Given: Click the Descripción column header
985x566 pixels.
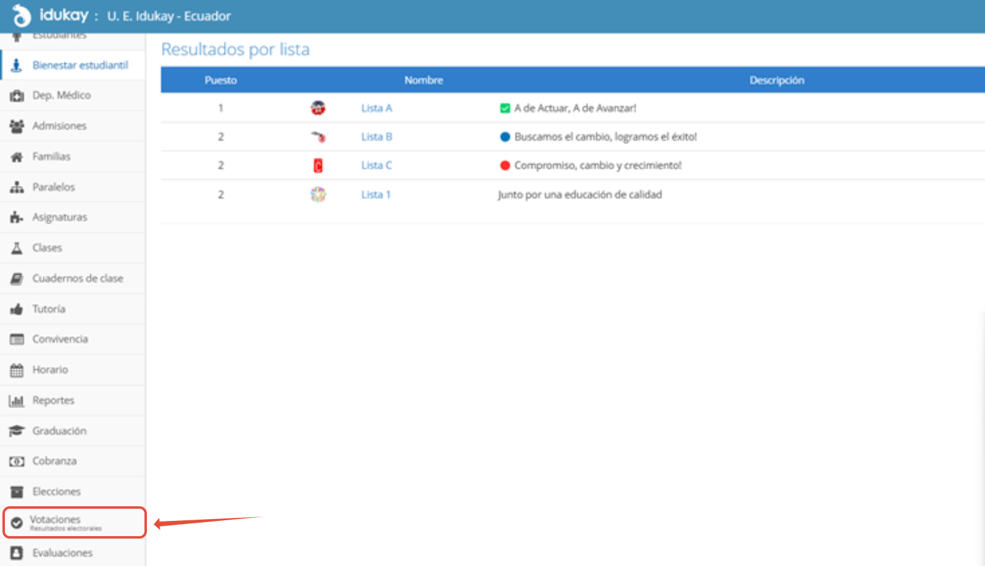Looking at the screenshot, I should pyautogui.click(x=777, y=80).
